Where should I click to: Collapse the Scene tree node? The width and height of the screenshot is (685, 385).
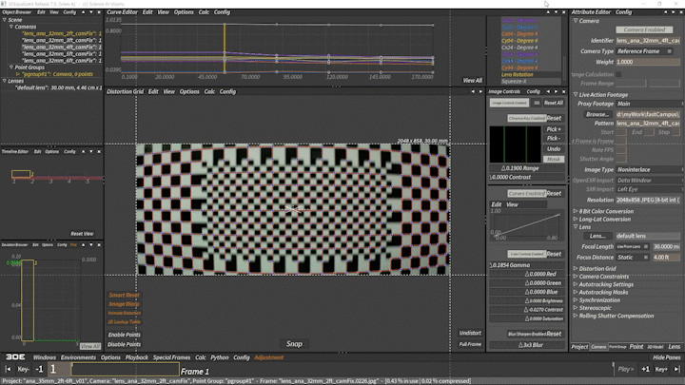pyautogui.click(x=5, y=20)
